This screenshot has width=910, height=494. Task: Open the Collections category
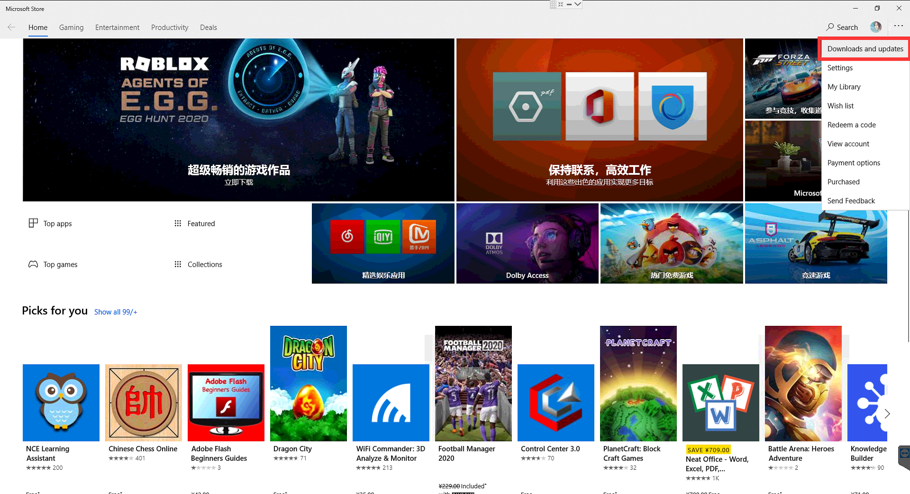[x=198, y=264]
